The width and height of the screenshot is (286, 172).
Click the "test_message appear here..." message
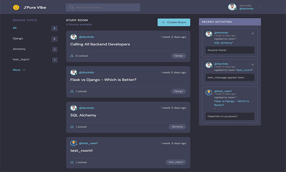230,77
